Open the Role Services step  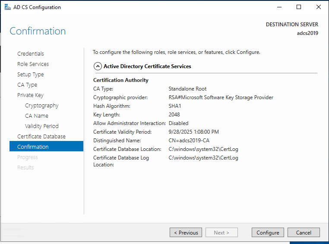coord(33,64)
